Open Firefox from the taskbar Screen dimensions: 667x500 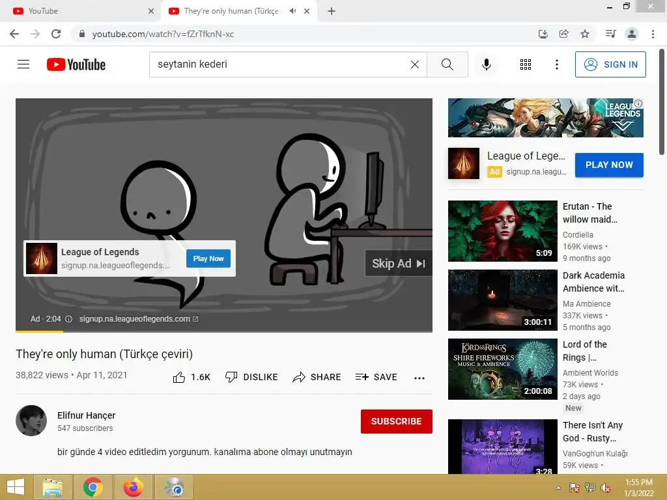133,487
